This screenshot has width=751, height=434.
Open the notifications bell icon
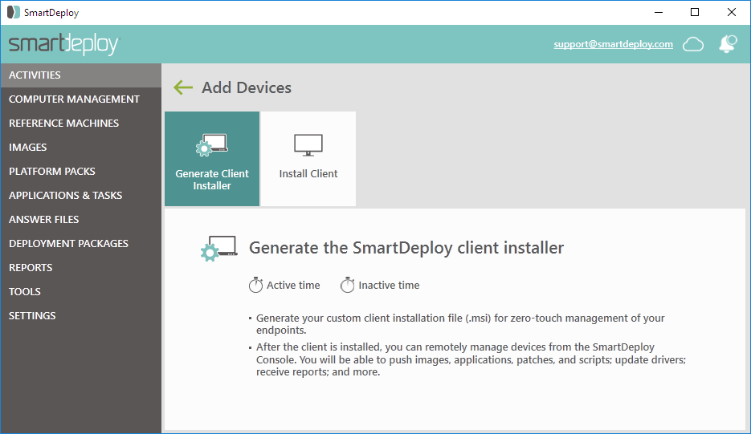[728, 44]
